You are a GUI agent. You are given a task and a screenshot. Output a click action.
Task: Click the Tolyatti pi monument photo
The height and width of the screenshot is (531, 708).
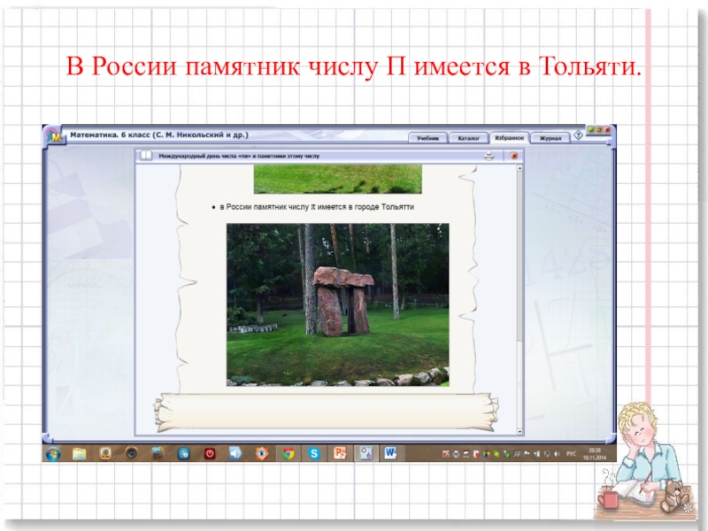pyautogui.click(x=338, y=304)
